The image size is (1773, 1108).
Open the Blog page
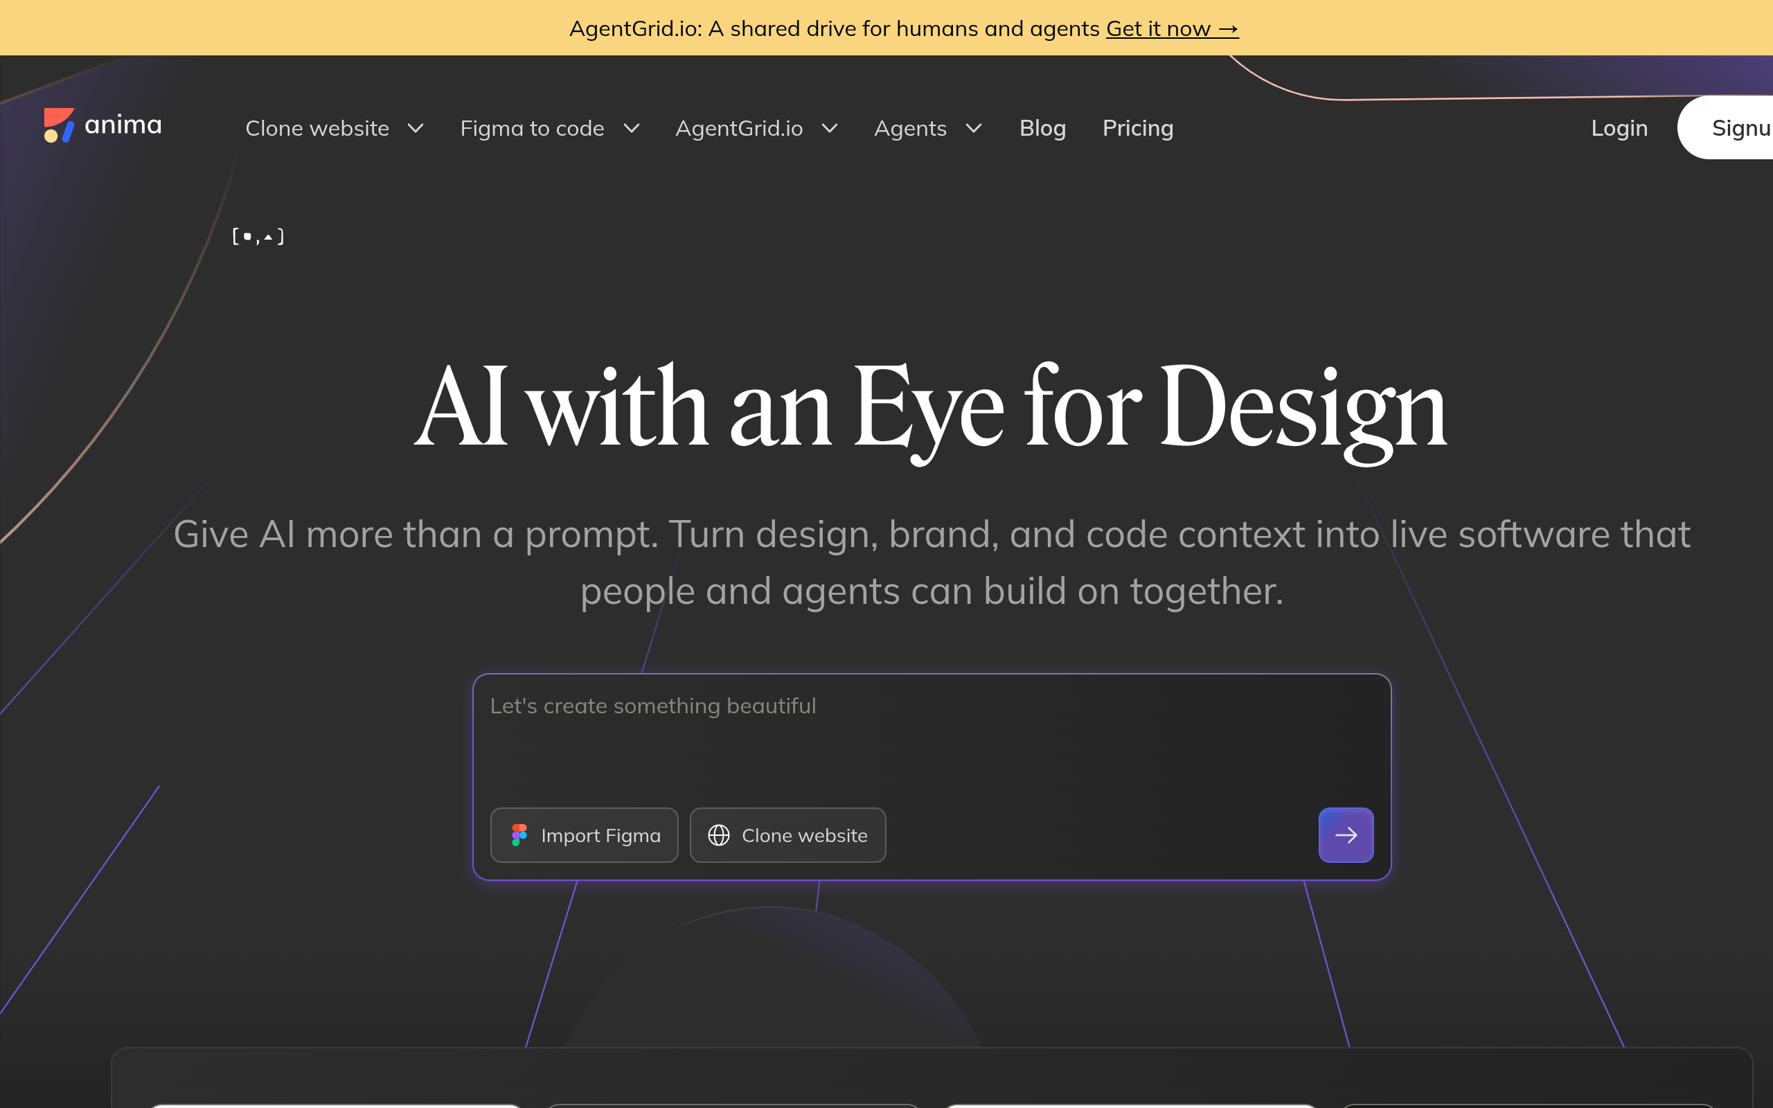point(1042,128)
